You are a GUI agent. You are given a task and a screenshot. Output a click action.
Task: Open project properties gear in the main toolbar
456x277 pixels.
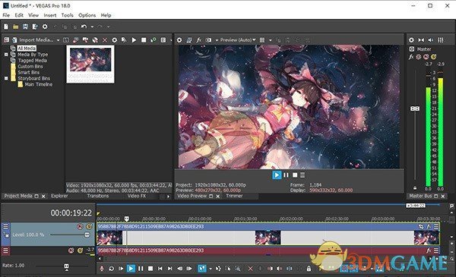click(45, 27)
